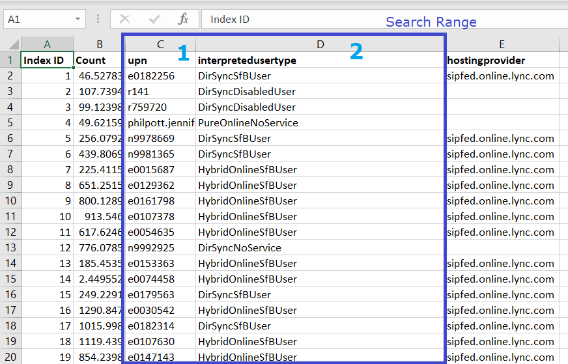Image resolution: width=568 pixels, height=364 pixels.
Task: Click cell with upn e0074458
Action: pyautogui.click(x=160, y=279)
